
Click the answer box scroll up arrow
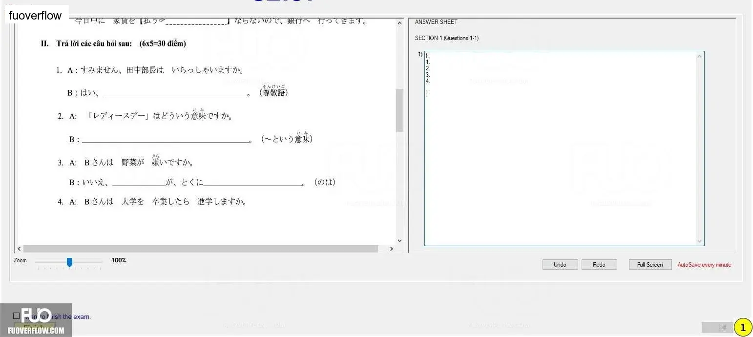[700, 56]
